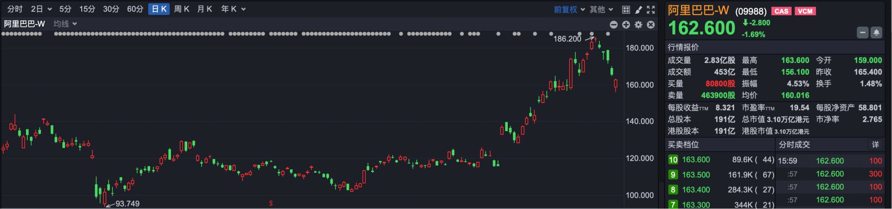Screen dimensions: 892x209
Task: Zoom in the chart with the plus icon
Action: (x=626, y=25)
